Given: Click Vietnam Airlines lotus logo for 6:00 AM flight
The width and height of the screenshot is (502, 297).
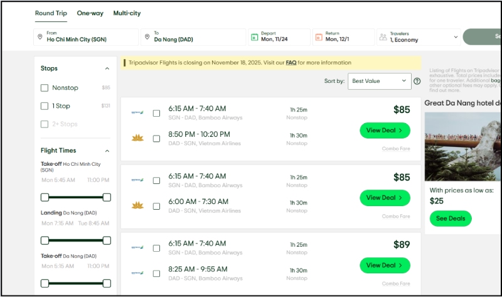Looking at the screenshot, I should click(137, 205).
